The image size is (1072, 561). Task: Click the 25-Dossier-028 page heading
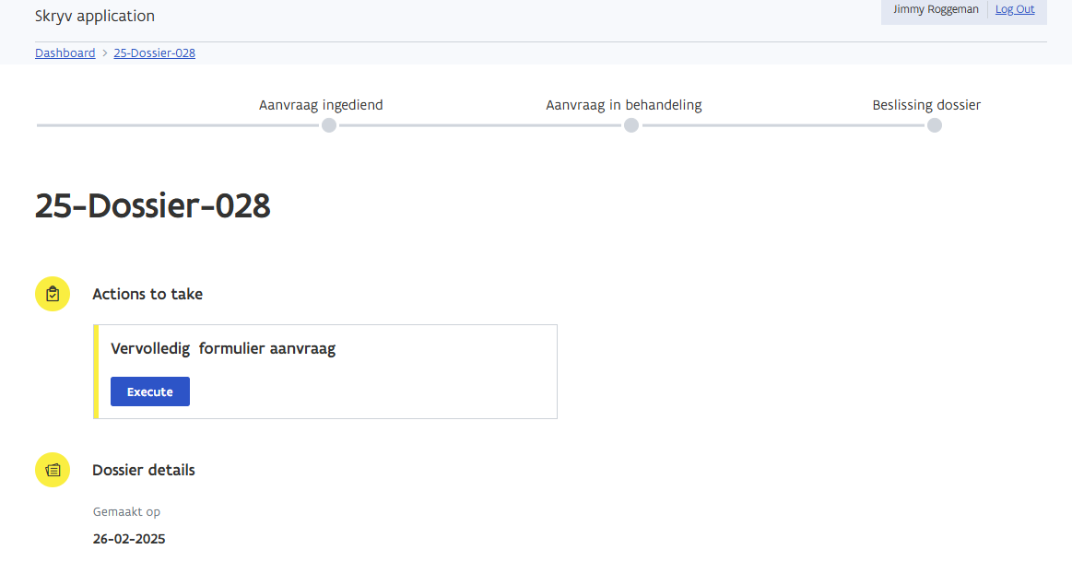(153, 206)
